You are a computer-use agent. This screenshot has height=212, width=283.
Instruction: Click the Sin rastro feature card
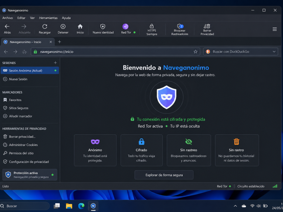[237, 150]
